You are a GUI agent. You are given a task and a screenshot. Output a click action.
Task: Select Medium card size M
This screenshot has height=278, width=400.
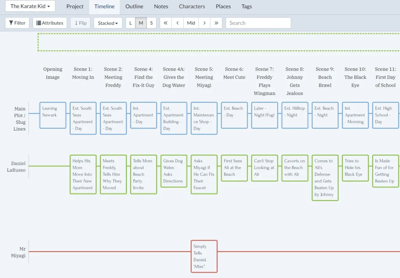click(141, 23)
